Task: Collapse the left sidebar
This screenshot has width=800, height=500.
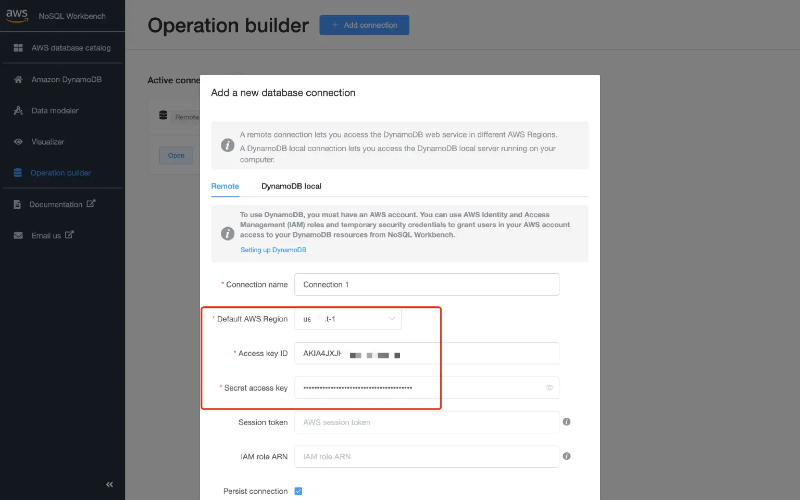Action: 109,484
